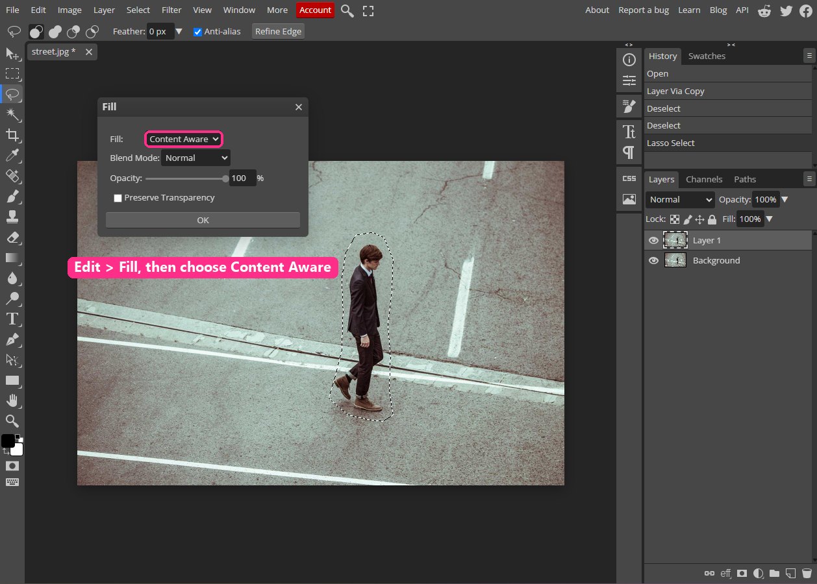Select the Spot Healing Brush tool

pos(12,176)
